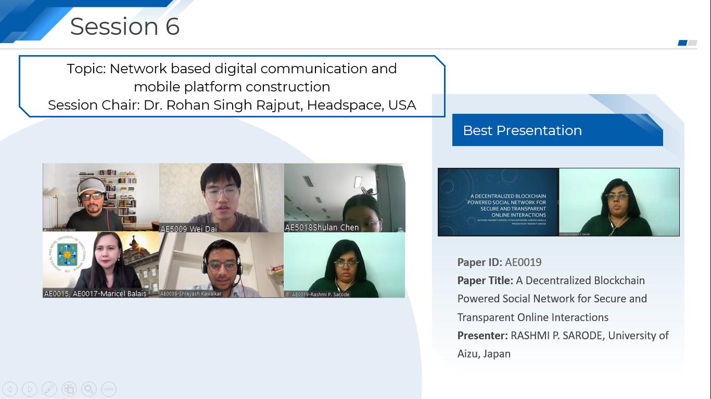Activate the slide zoom magnifier

click(89, 389)
